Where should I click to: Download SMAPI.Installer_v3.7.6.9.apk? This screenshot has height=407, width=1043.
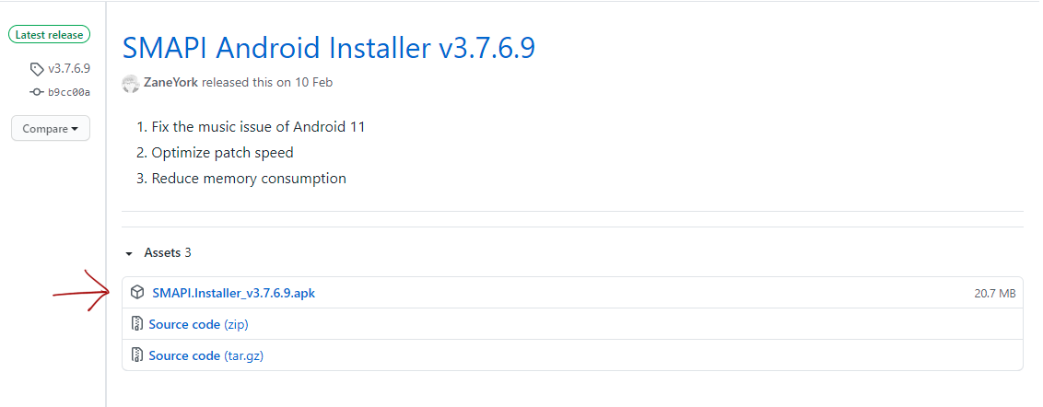[x=233, y=293]
